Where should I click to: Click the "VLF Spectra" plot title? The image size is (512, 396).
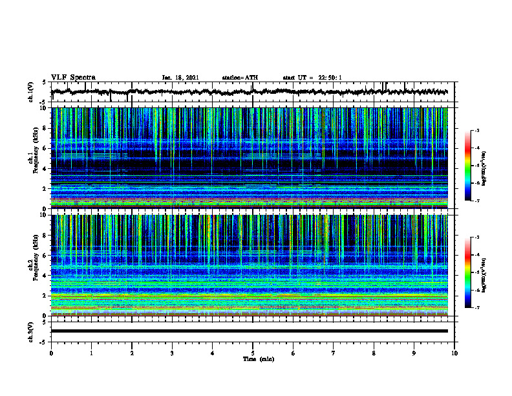[73, 78]
